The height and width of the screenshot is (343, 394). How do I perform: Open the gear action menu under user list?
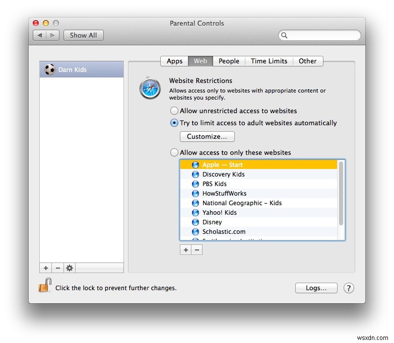[70, 268]
